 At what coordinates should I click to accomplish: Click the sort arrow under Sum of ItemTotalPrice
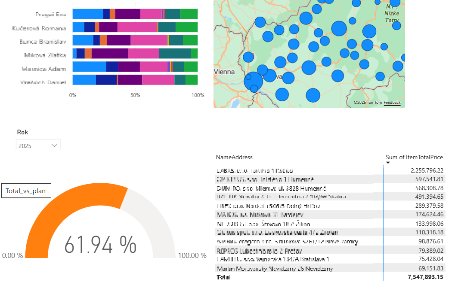[x=388, y=163]
